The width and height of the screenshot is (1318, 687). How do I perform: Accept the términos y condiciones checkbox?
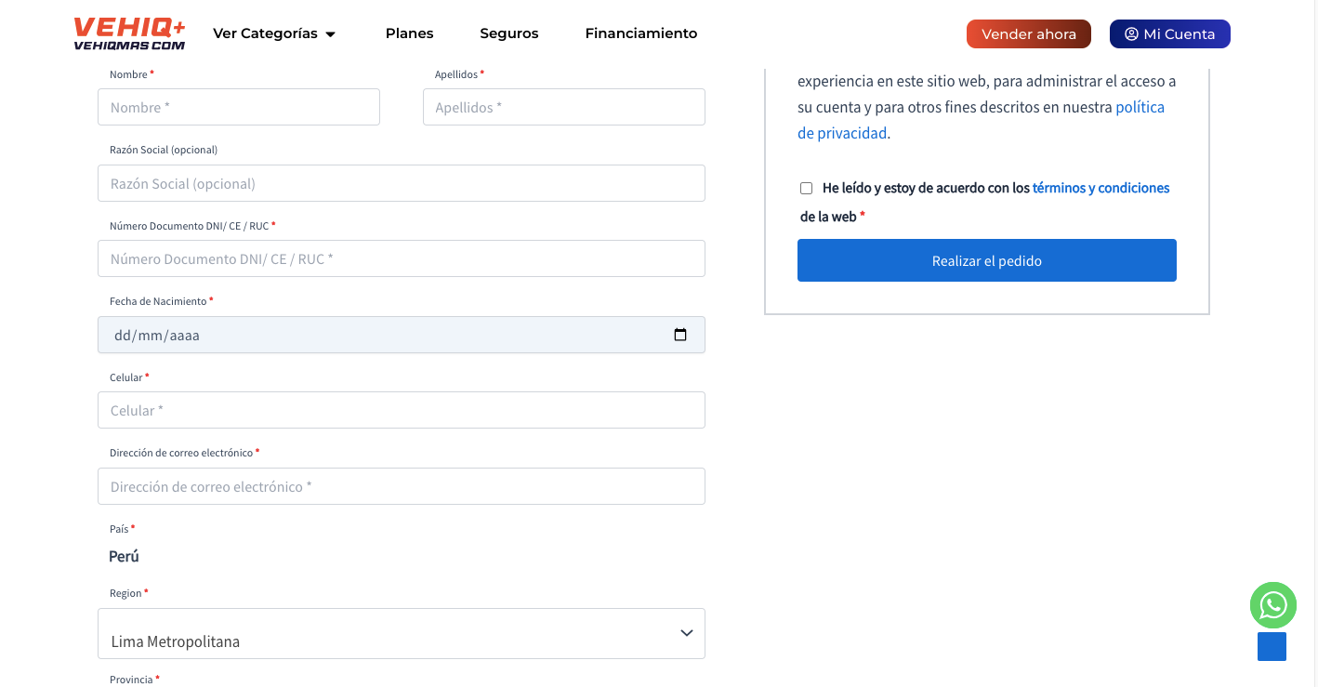806,188
